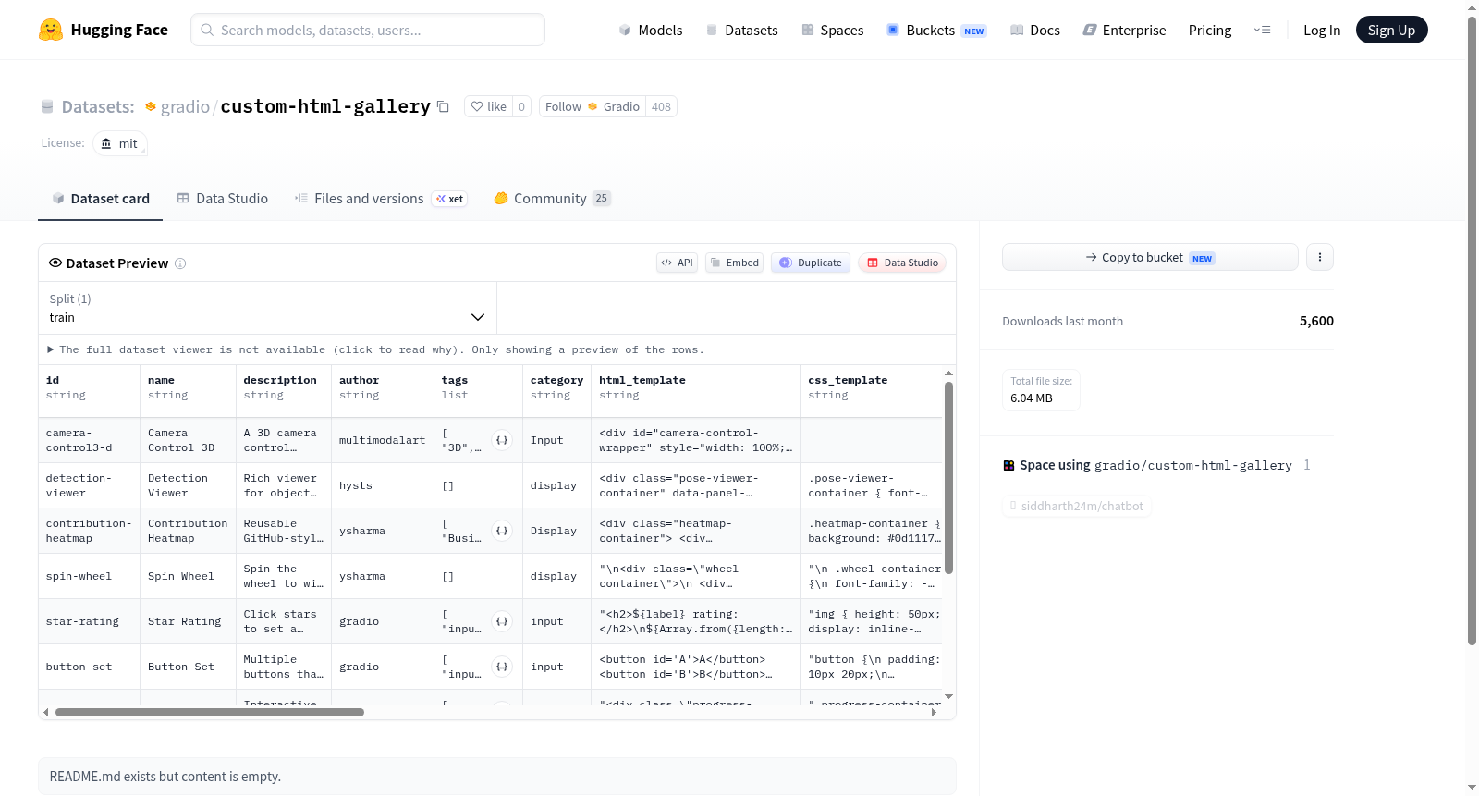Open Data Studio from the preview header

(902, 263)
